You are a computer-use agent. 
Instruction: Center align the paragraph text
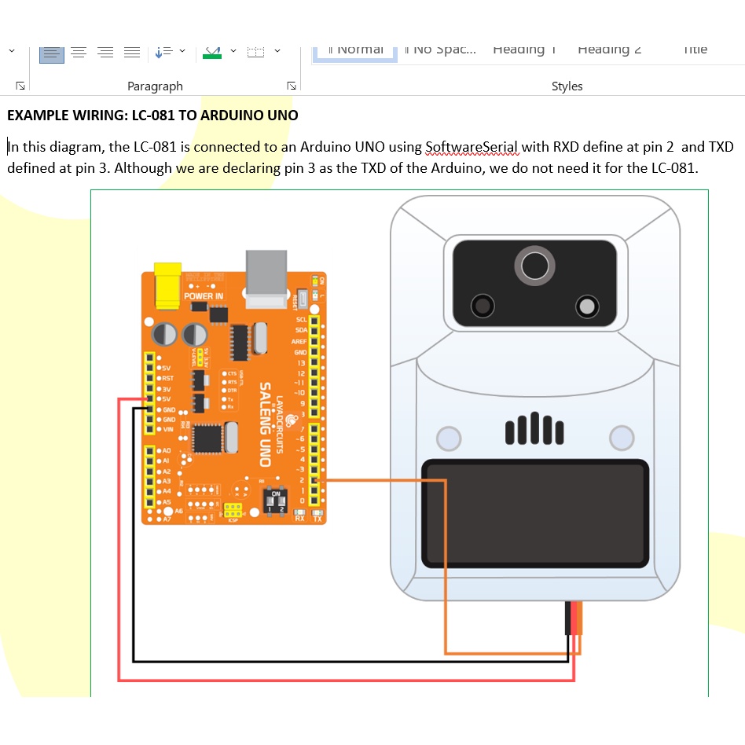[x=79, y=52]
